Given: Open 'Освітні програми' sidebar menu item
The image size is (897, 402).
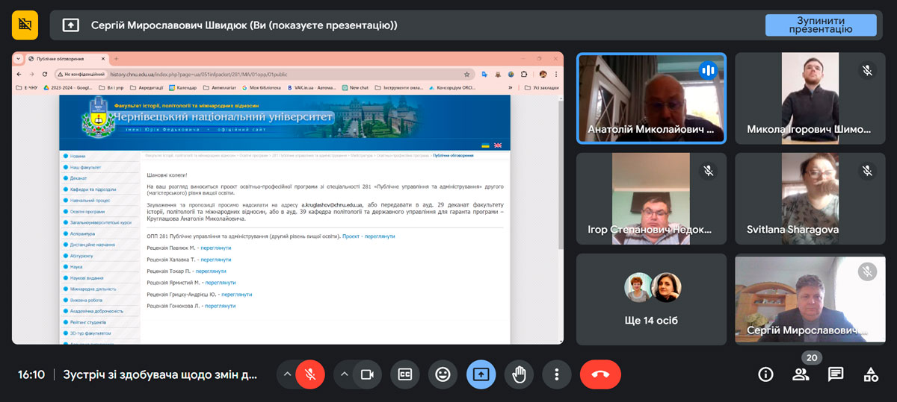Looking at the screenshot, I should click(x=87, y=212).
